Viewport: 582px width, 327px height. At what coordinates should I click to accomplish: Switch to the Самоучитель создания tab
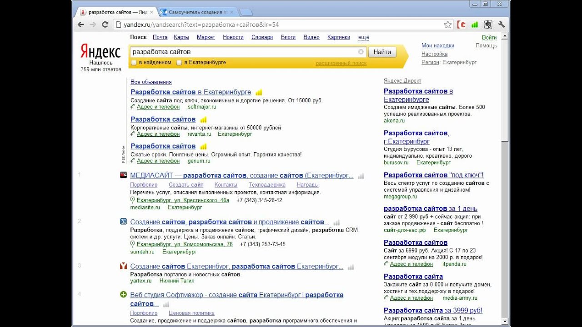click(198, 12)
